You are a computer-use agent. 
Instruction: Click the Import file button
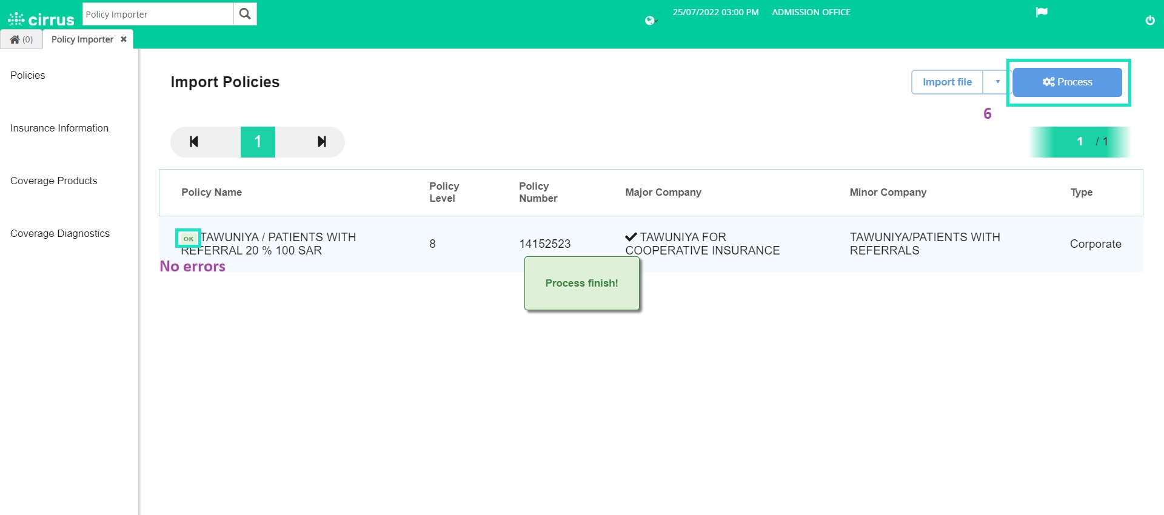click(x=947, y=82)
